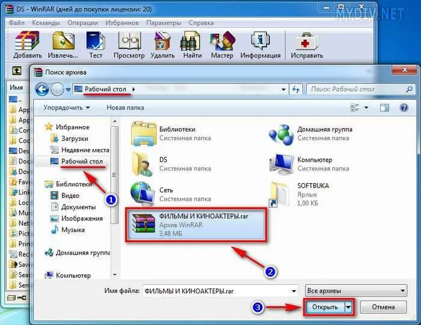The width and height of the screenshot is (421, 325).
Task: Click the Имя файла text field
Action: click(x=217, y=291)
